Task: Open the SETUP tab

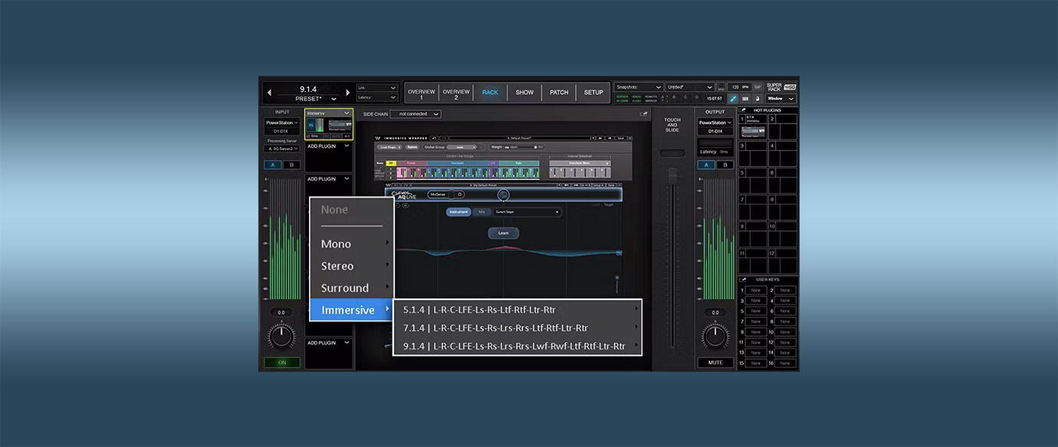Action: coord(593,93)
